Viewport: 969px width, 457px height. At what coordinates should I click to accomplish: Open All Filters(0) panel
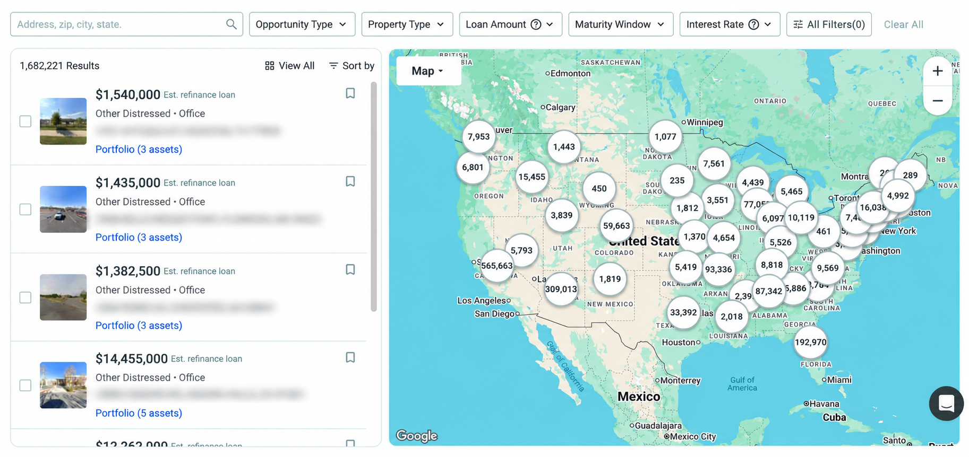click(x=829, y=24)
